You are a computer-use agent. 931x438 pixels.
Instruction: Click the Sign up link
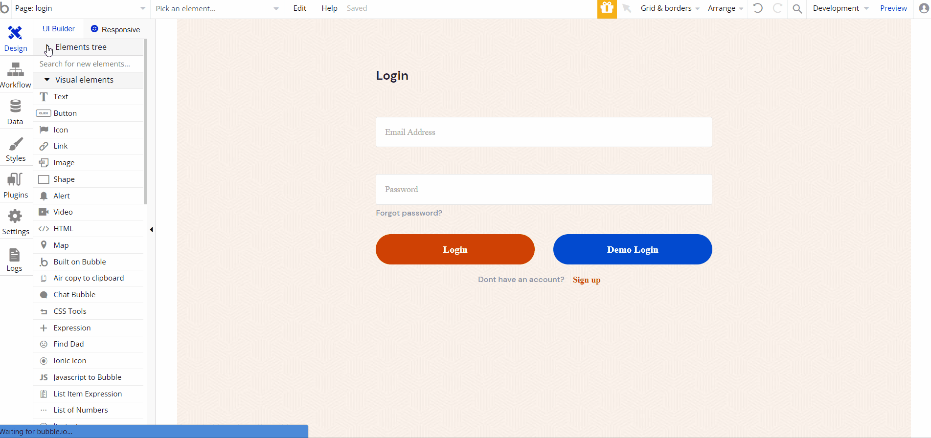tap(587, 280)
